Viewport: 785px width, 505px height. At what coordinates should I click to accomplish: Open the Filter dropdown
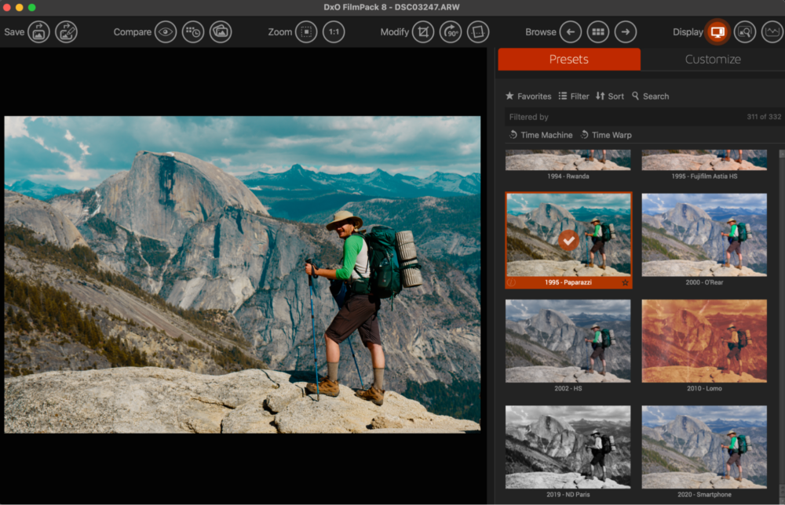point(574,96)
